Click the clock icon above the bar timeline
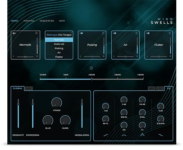Screen dimensions: 183x150 pos(91,68)
